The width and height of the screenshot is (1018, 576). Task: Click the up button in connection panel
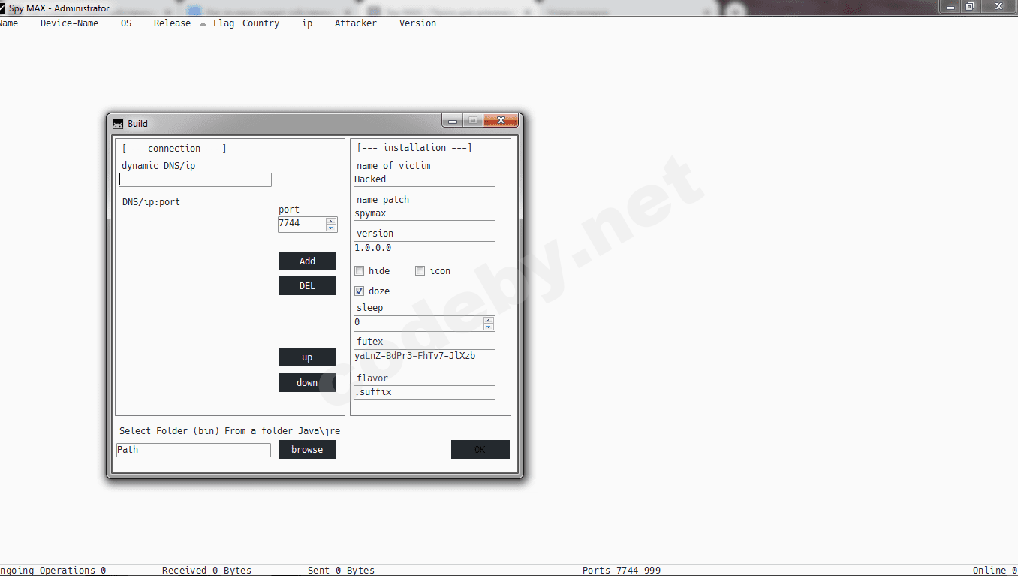click(308, 357)
